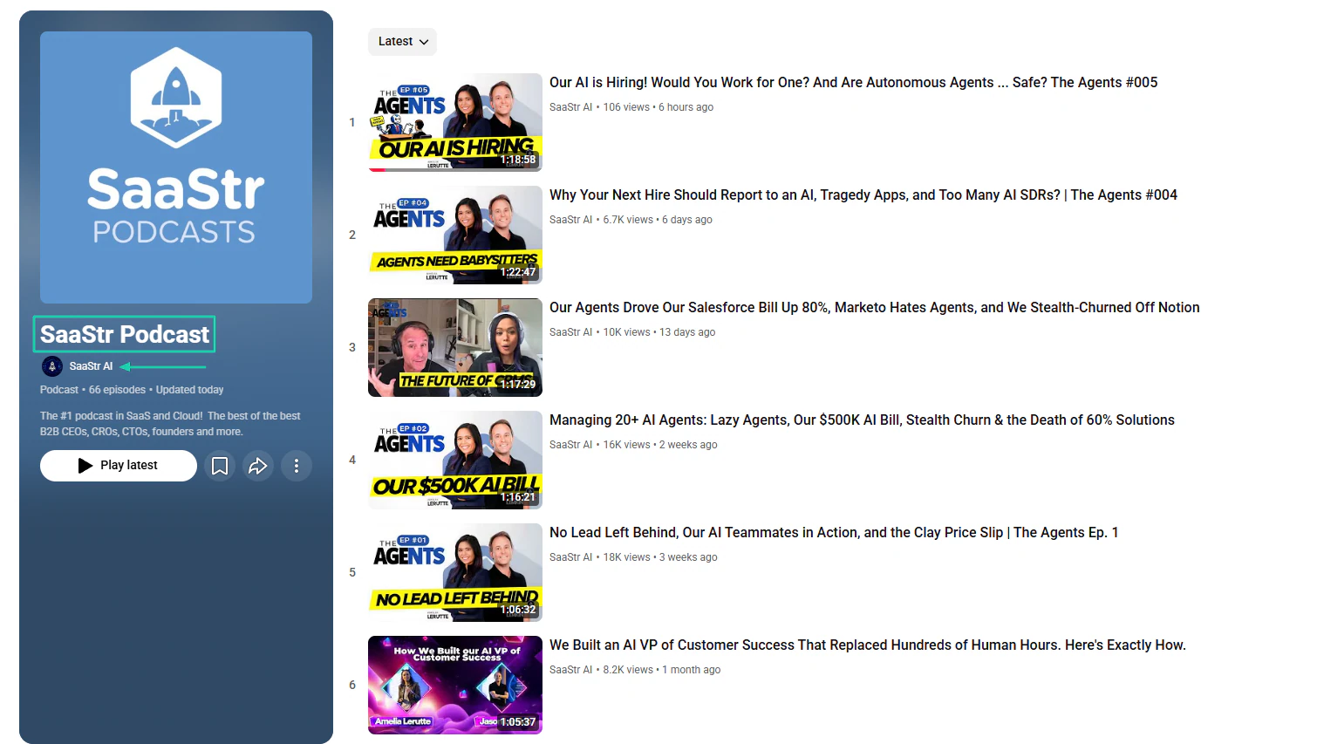Share the podcast using the arrow icon
This screenshot has height=744, width=1317.
tap(258, 466)
